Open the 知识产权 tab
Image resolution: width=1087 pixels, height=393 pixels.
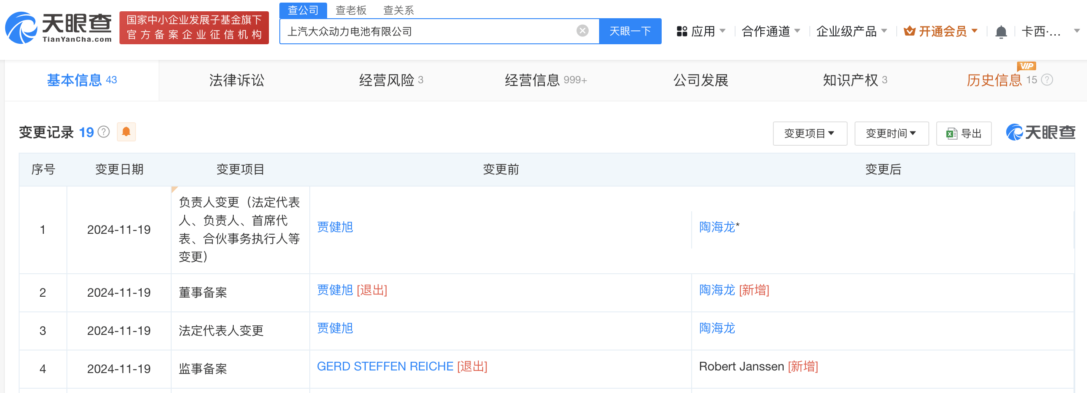point(855,80)
